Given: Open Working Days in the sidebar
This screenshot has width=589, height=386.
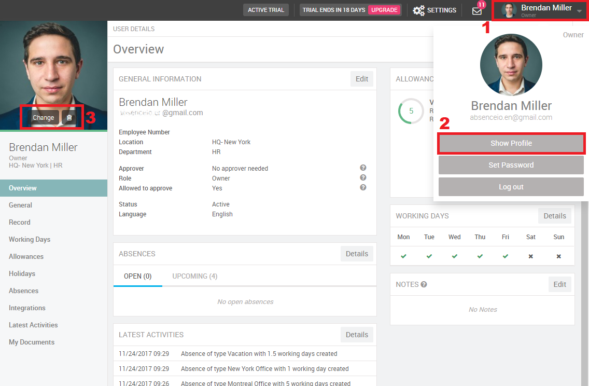Looking at the screenshot, I should 30,239.
